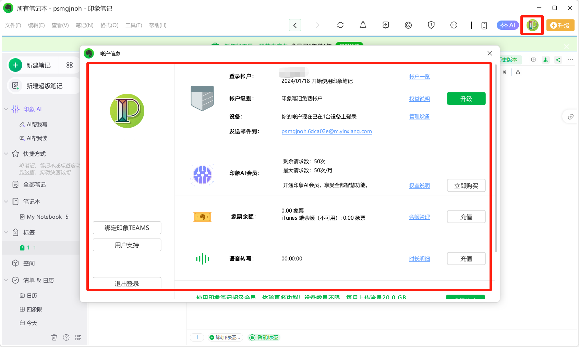This screenshot has width=579, height=347.
Task: Go back with the left arrow button
Action: click(x=295, y=25)
